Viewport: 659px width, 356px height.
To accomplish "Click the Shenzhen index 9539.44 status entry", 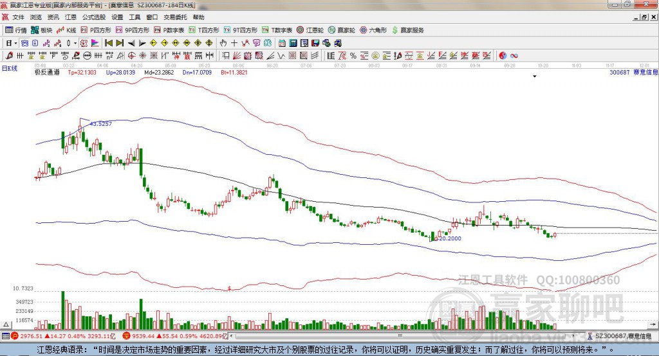I will pyautogui.click(x=175, y=336).
